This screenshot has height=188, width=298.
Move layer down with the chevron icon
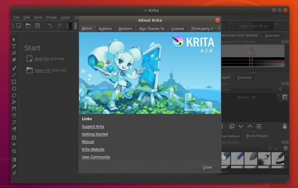pos(241,126)
